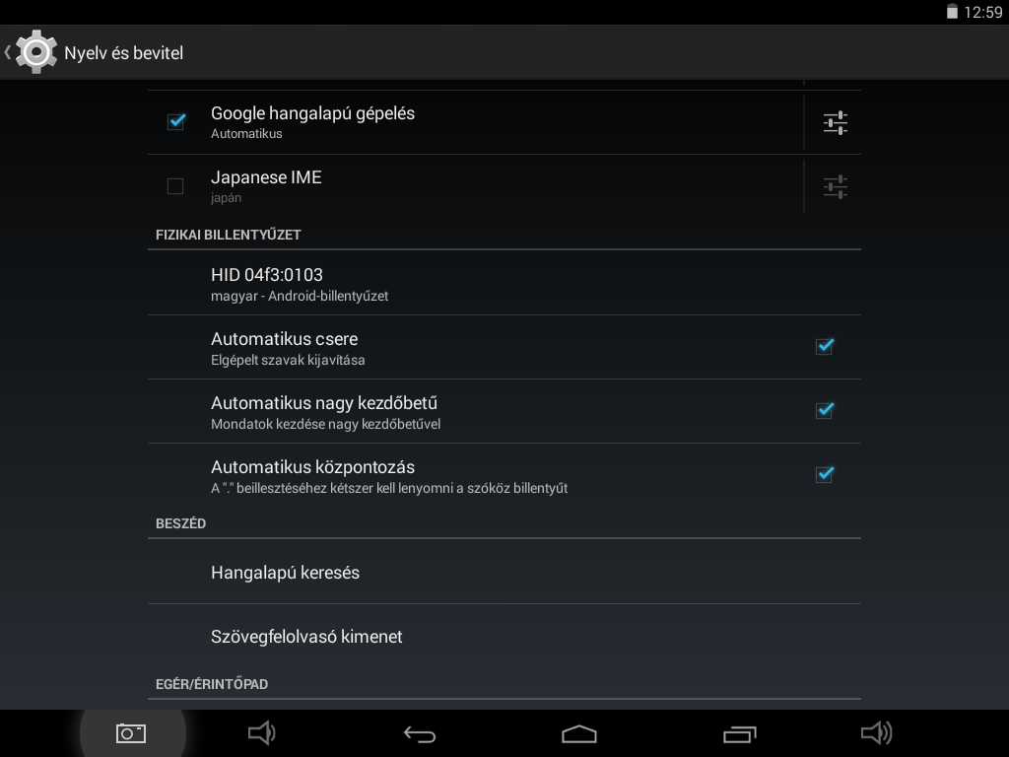This screenshot has width=1009, height=757.
Task: Tap the Android home icon
Action: pos(579,733)
